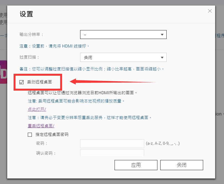Click the X icon to dismiss settings dialog
Image resolution: width=224 pixels, height=184 pixels.
pyautogui.click(x=210, y=11)
